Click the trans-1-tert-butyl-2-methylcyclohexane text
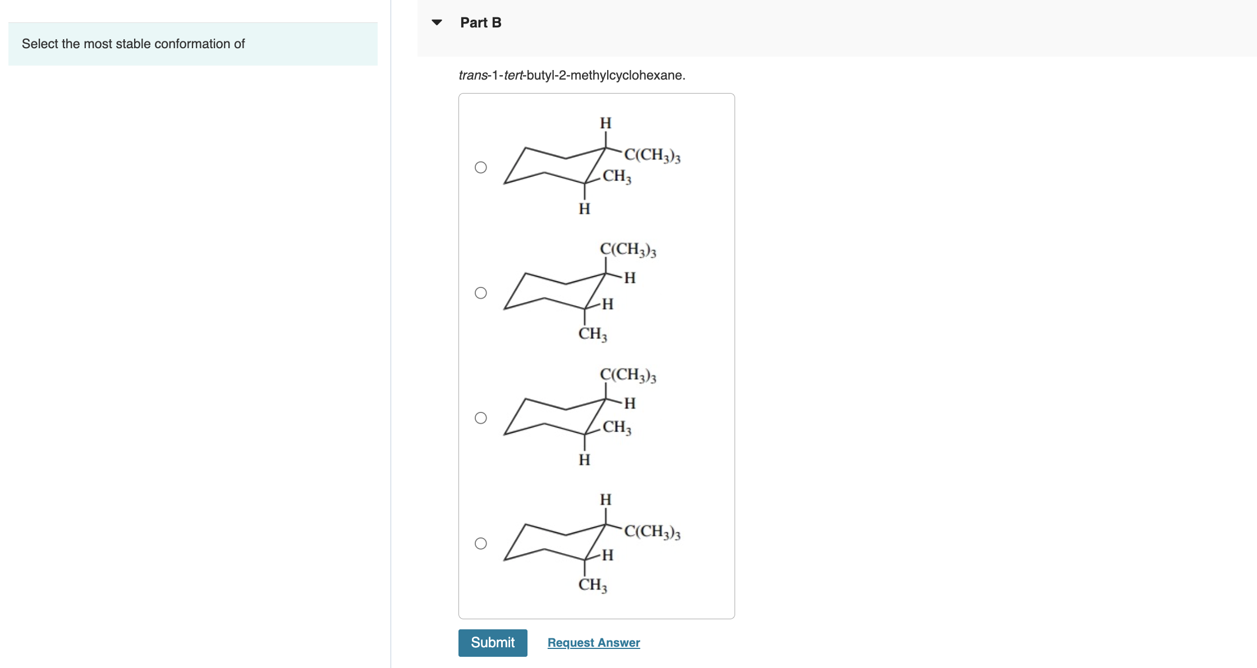Image resolution: width=1257 pixels, height=668 pixels. point(572,75)
